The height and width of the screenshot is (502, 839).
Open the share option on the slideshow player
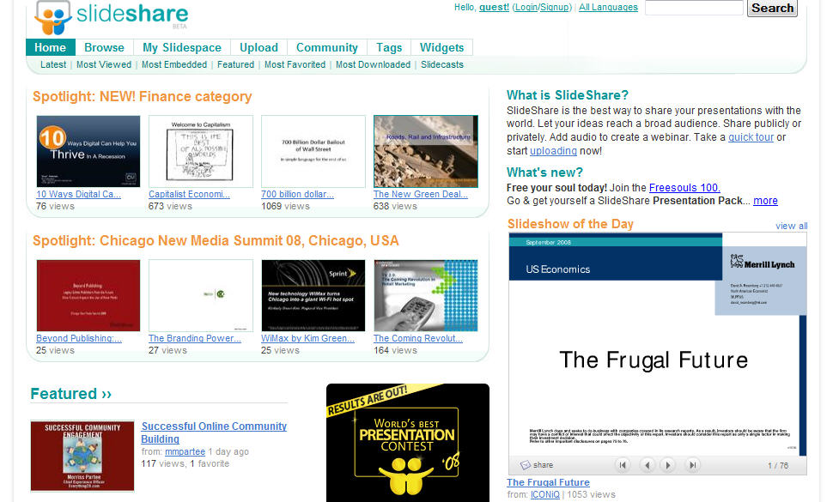click(540, 464)
